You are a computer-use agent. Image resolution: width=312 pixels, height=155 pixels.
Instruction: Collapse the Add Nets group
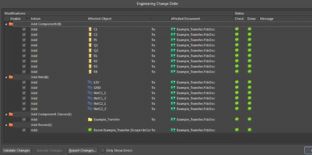point(6,77)
